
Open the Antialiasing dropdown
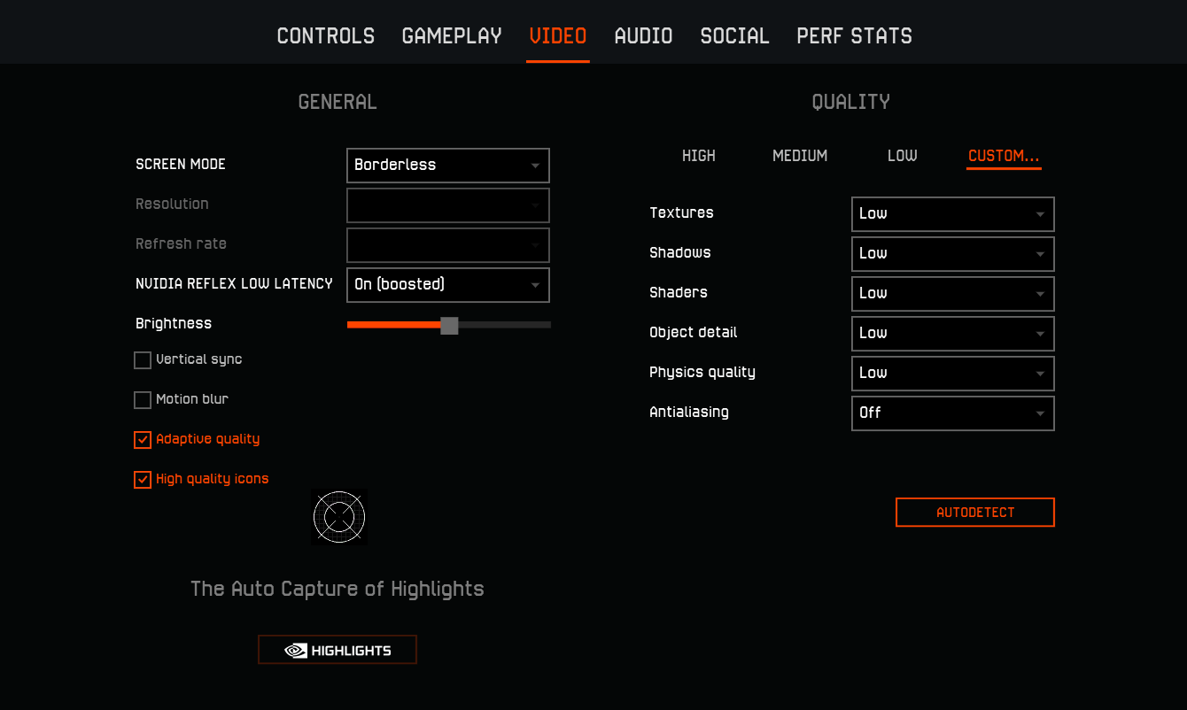953,413
